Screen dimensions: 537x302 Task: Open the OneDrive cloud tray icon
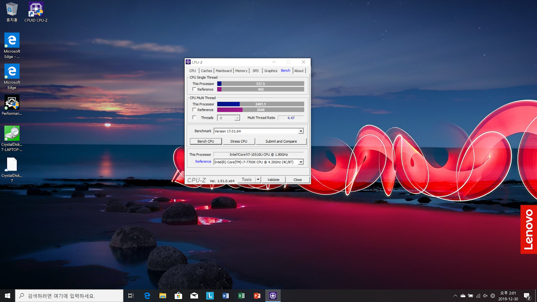point(463,296)
